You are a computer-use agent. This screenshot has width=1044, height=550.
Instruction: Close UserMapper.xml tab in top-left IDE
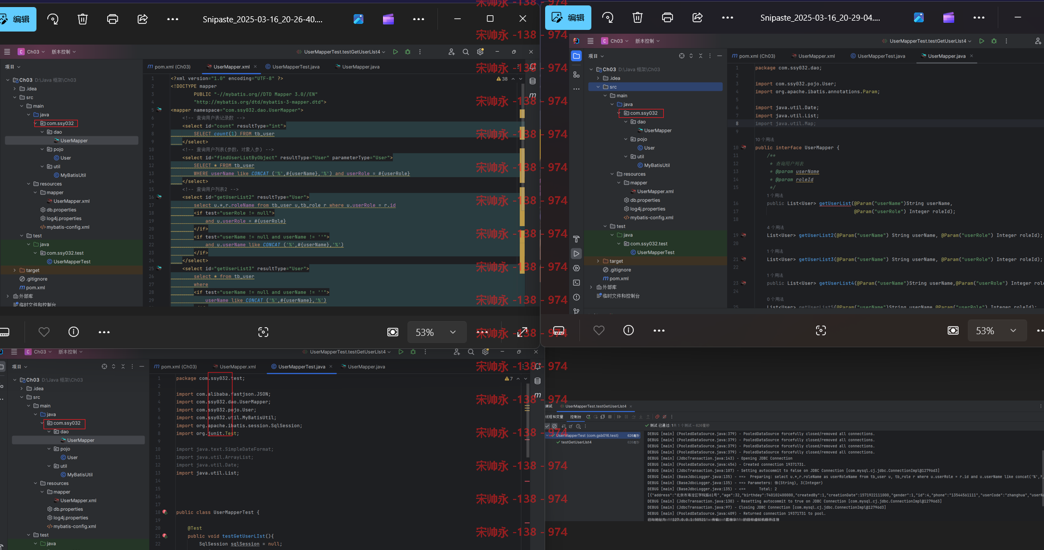coord(255,67)
